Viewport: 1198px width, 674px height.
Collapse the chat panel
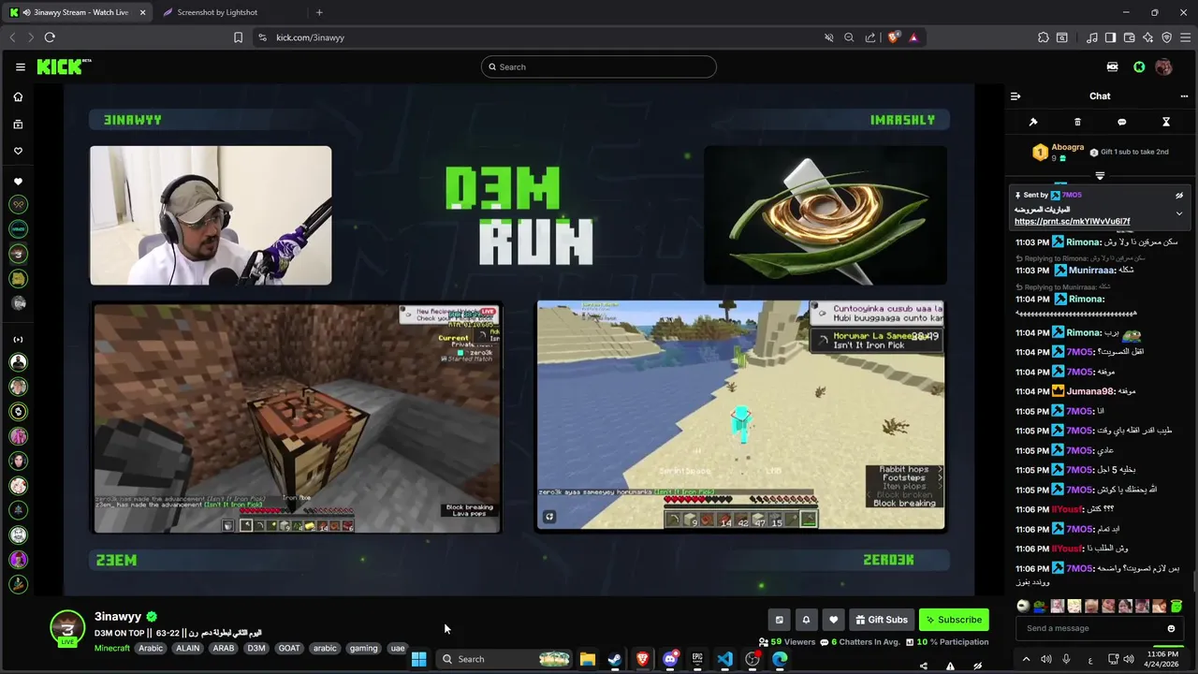1015,95
